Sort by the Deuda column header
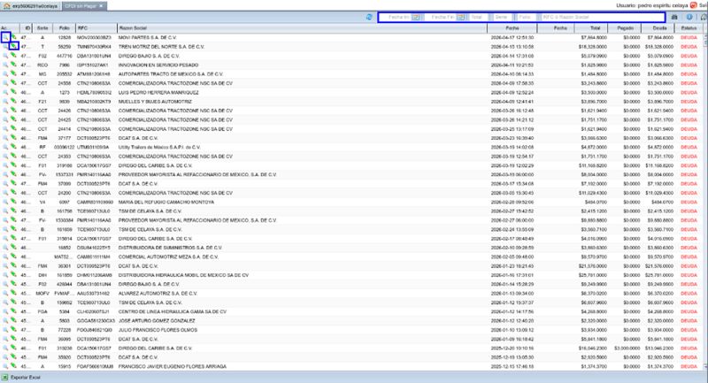This screenshot has height=383, width=708. click(x=658, y=28)
